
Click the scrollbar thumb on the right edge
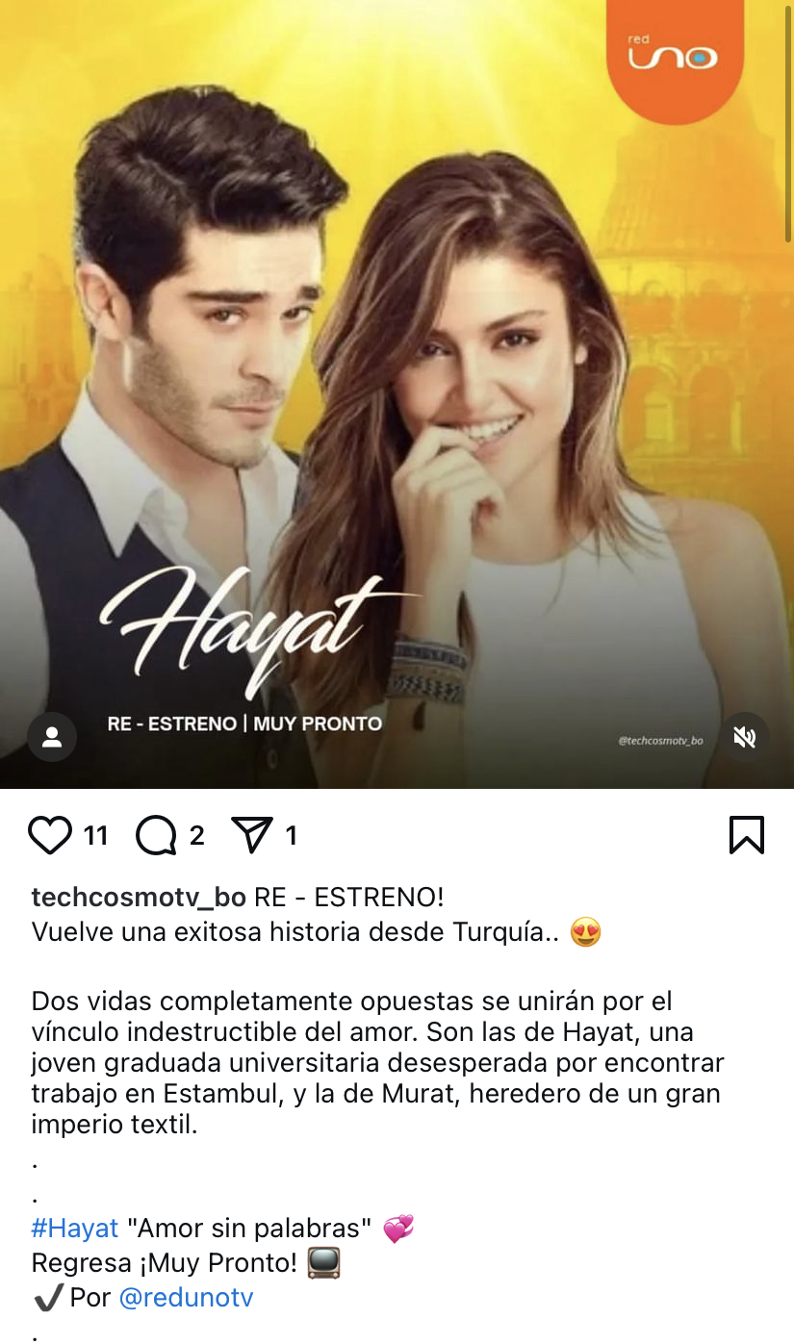tap(788, 120)
